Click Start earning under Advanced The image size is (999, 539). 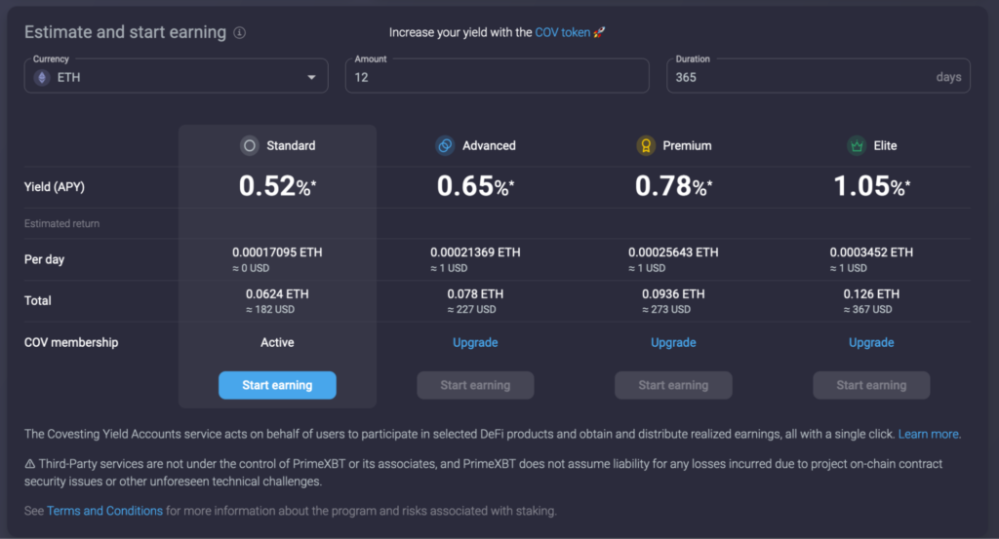point(475,386)
